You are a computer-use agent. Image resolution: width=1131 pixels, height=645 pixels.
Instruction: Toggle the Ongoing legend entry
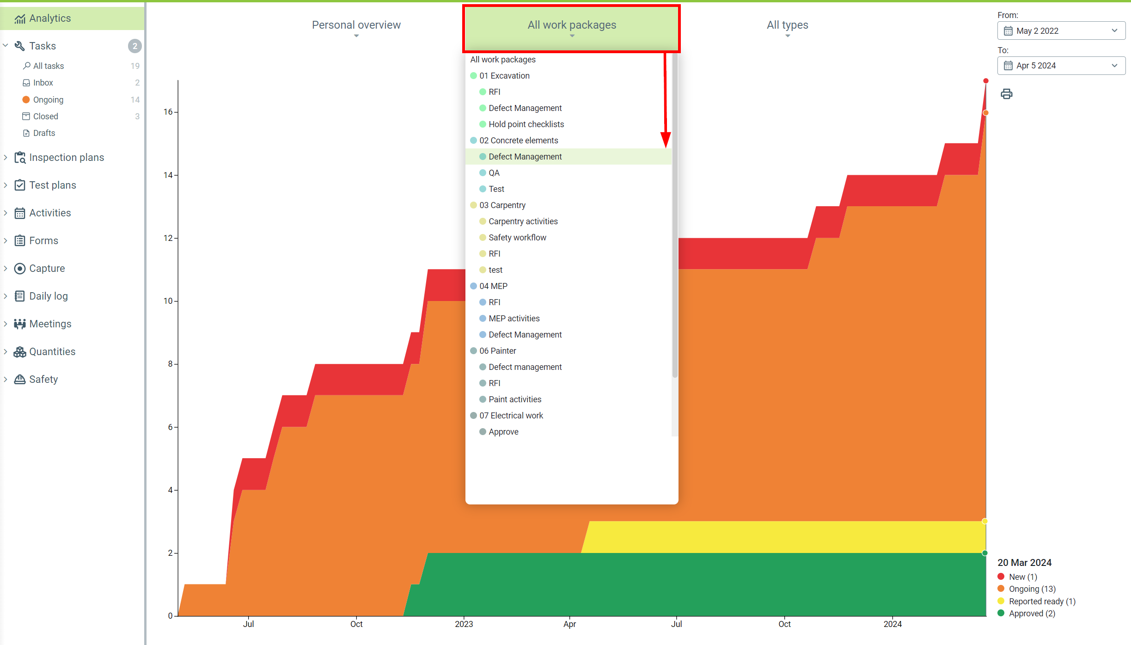pos(1032,589)
